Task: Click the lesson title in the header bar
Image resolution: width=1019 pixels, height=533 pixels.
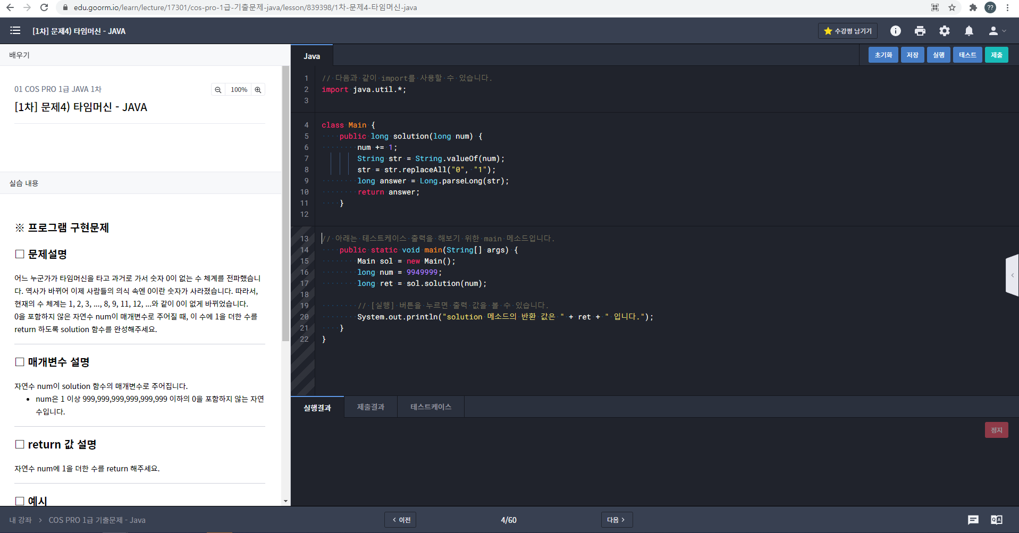Action: [x=79, y=31]
